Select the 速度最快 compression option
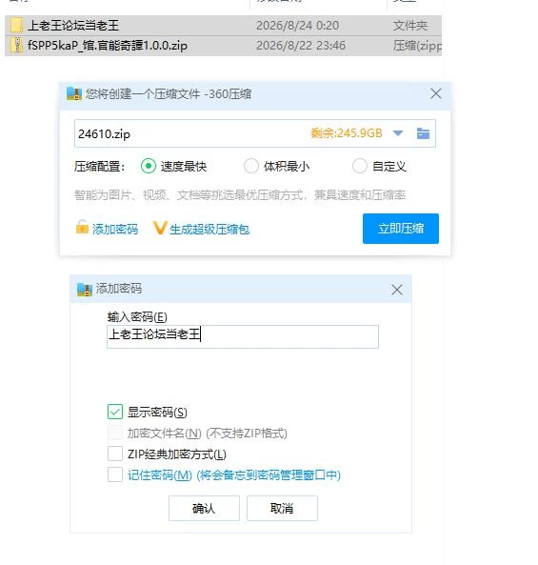538x565 pixels. pos(148,166)
